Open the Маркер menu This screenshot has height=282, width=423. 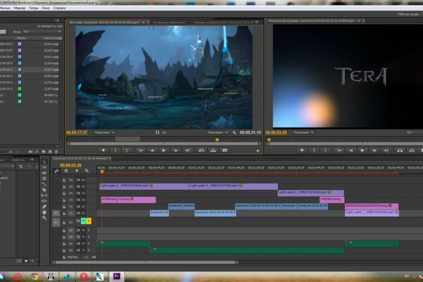pyautogui.click(x=19, y=8)
